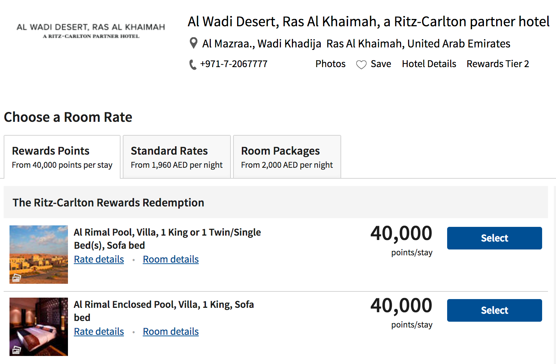The height and width of the screenshot is (364, 556).
Task: Open the hotel Photos link
Action: point(330,64)
